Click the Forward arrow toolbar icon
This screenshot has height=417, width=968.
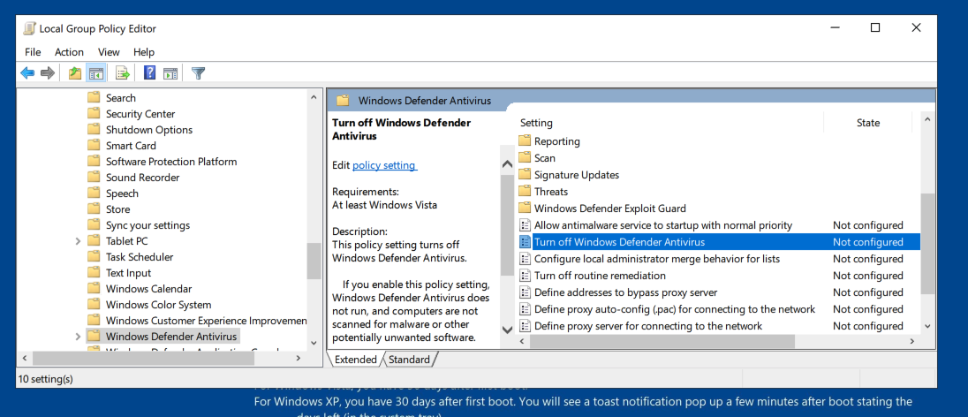(48, 73)
